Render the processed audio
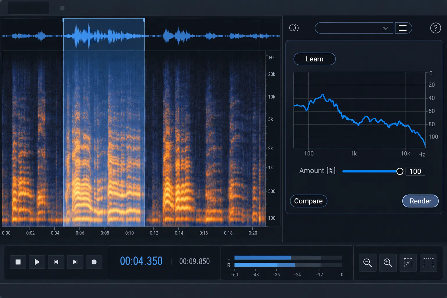Image resolution: width=447 pixels, height=298 pixels. (420, 201)
